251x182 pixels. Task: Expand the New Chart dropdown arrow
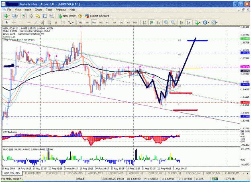9,16
